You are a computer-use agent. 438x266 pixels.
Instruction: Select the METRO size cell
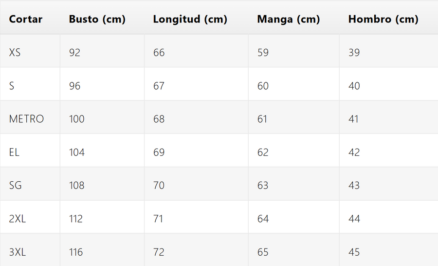26,119
